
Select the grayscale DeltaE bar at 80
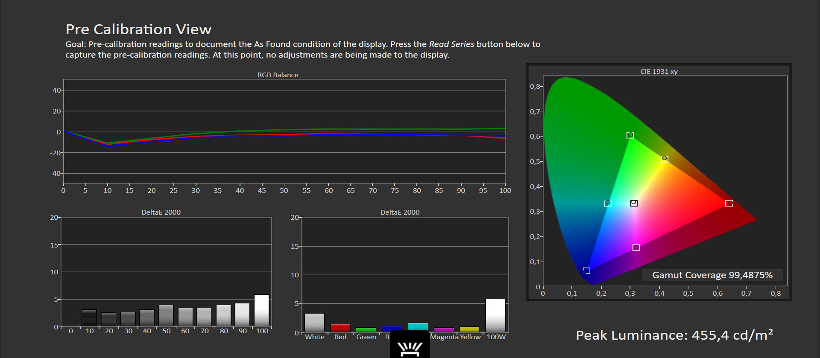pyautogui.click(x=223, y=316)
